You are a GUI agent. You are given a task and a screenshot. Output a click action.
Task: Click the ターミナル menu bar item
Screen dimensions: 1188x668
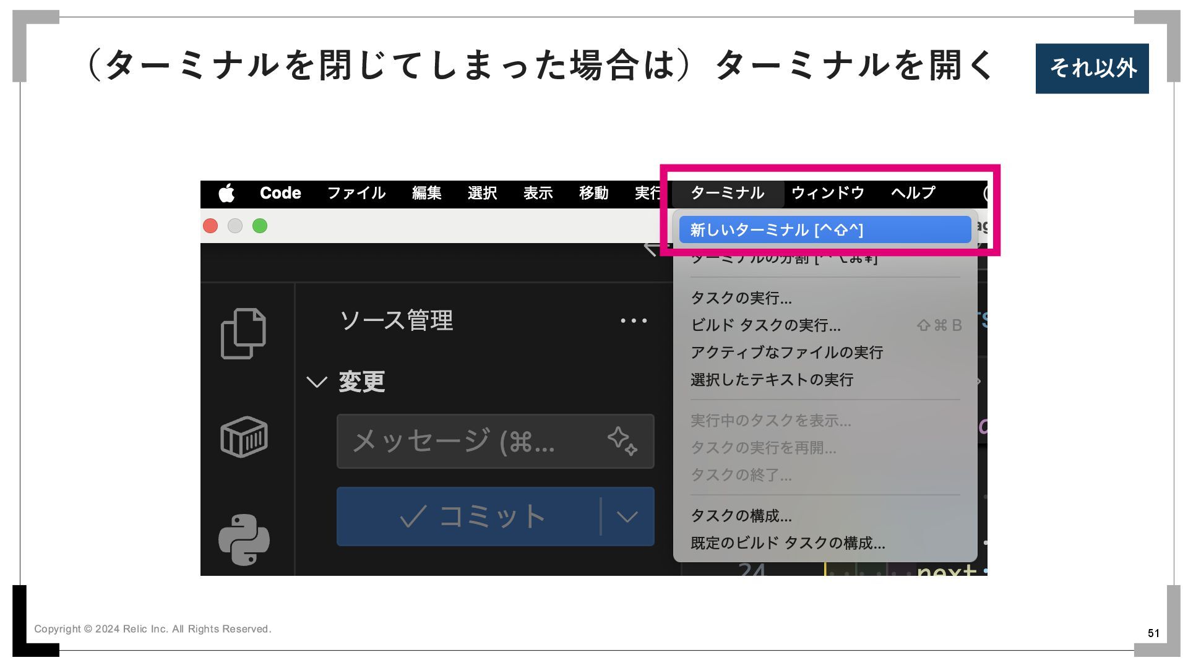[x=728, y=193]
